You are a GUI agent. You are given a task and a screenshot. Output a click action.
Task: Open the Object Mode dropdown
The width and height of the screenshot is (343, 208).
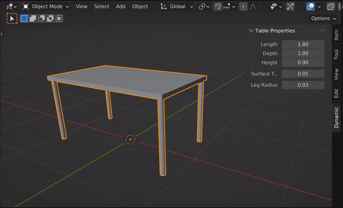[x=45, y=6]
